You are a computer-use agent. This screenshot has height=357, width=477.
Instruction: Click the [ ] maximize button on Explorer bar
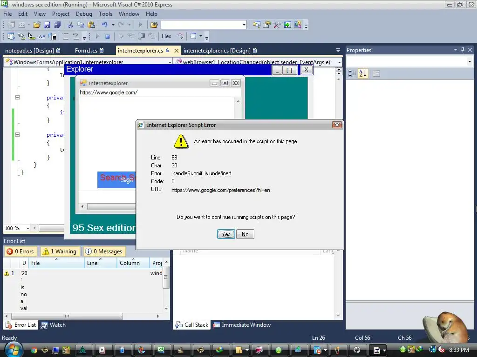point(289,70)
